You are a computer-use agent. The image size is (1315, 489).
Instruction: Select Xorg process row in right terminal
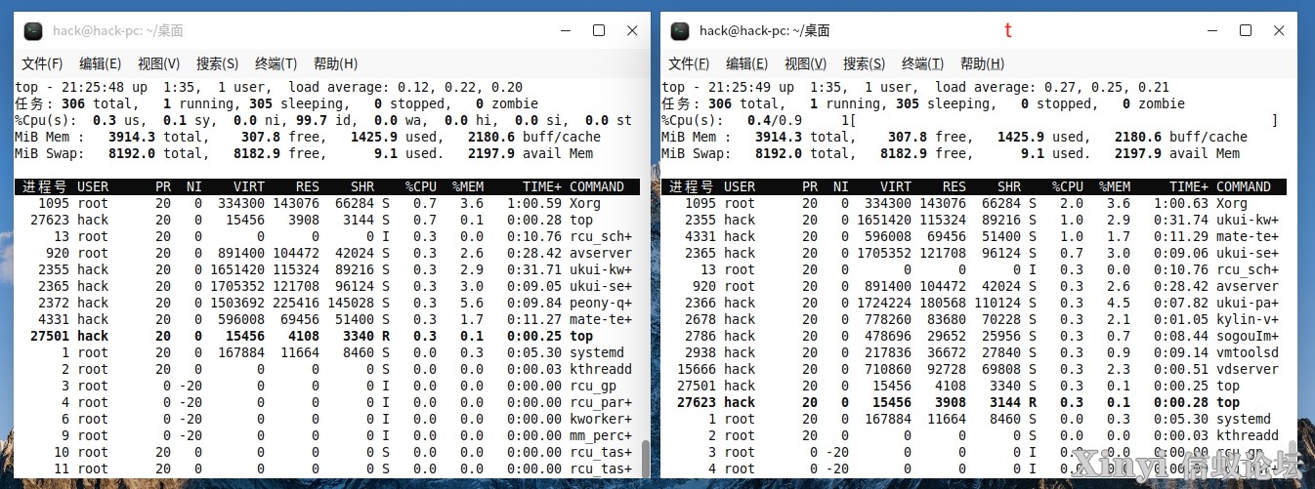point(974,203)
